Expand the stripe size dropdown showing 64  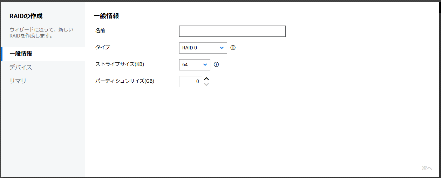[195, 64]
